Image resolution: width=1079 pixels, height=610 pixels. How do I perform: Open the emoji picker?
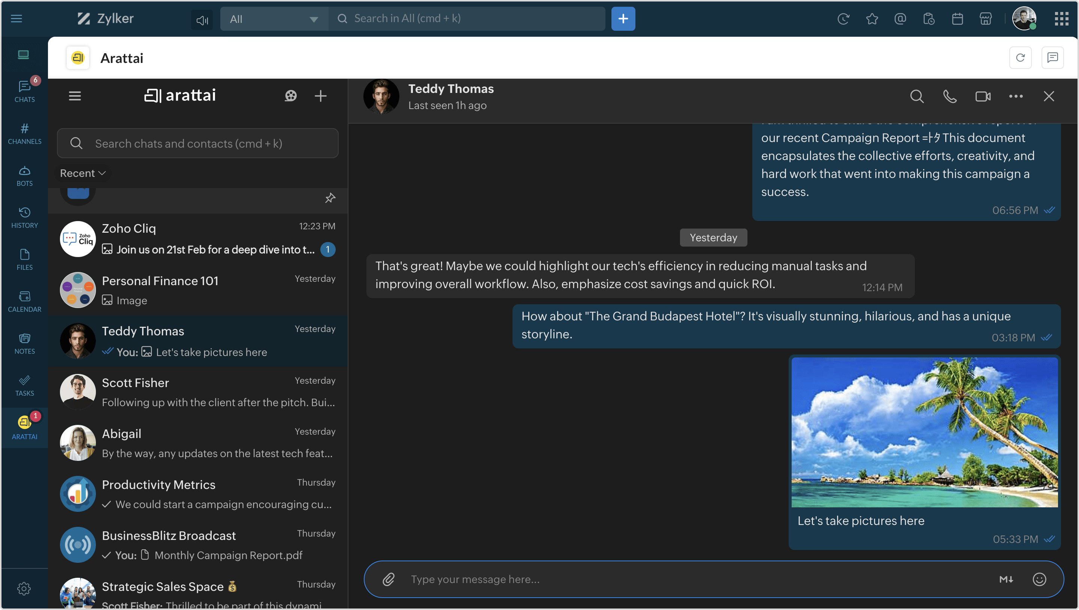click(x=1039, y=579)
